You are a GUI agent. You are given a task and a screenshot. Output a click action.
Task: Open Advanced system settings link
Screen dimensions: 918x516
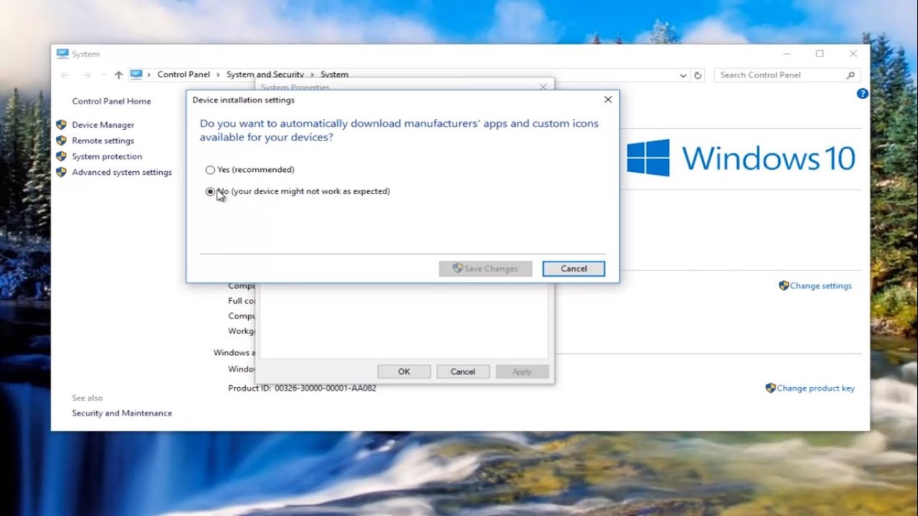coord(122,172)
